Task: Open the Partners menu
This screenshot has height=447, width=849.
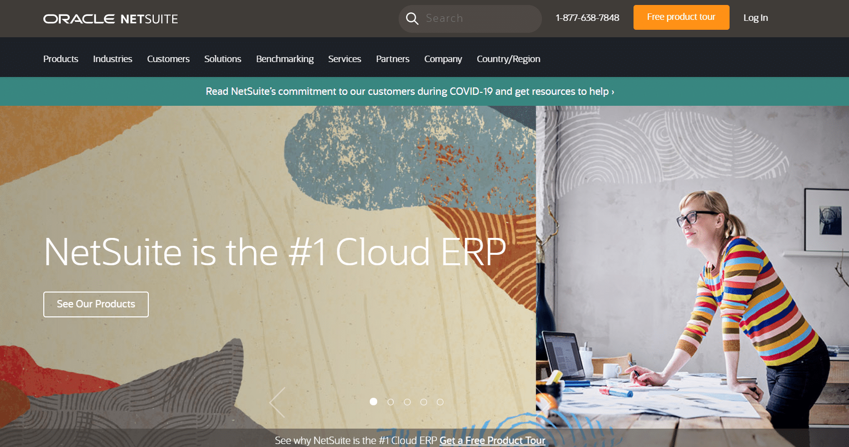Action: (393, 59)
